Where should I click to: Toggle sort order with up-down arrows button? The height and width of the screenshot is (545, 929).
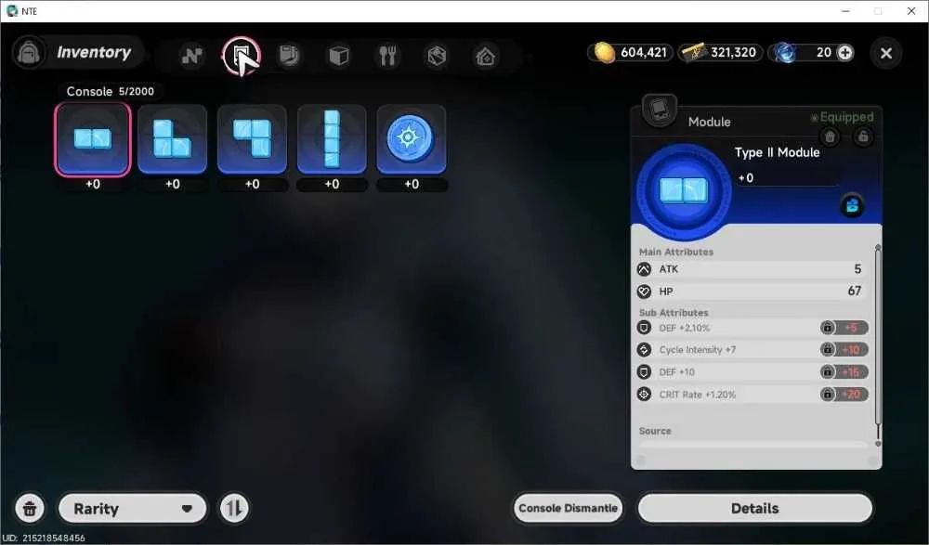[x=234, y=508]
